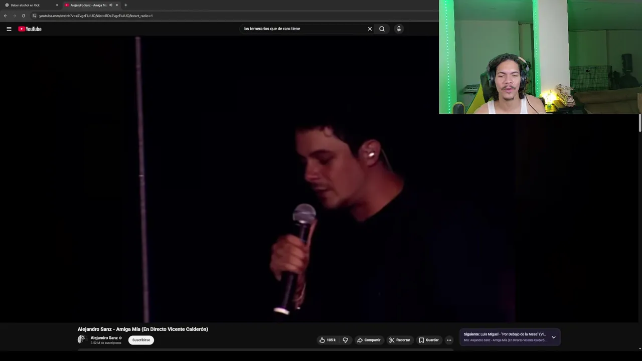This screenshot has width=642, height=361.
Task: Go back in browser history
Action: coord(6,16)
